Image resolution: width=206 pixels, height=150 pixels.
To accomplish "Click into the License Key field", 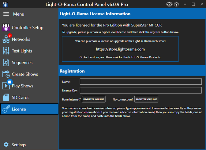I will pyautogui.click(x=140, y=90).
